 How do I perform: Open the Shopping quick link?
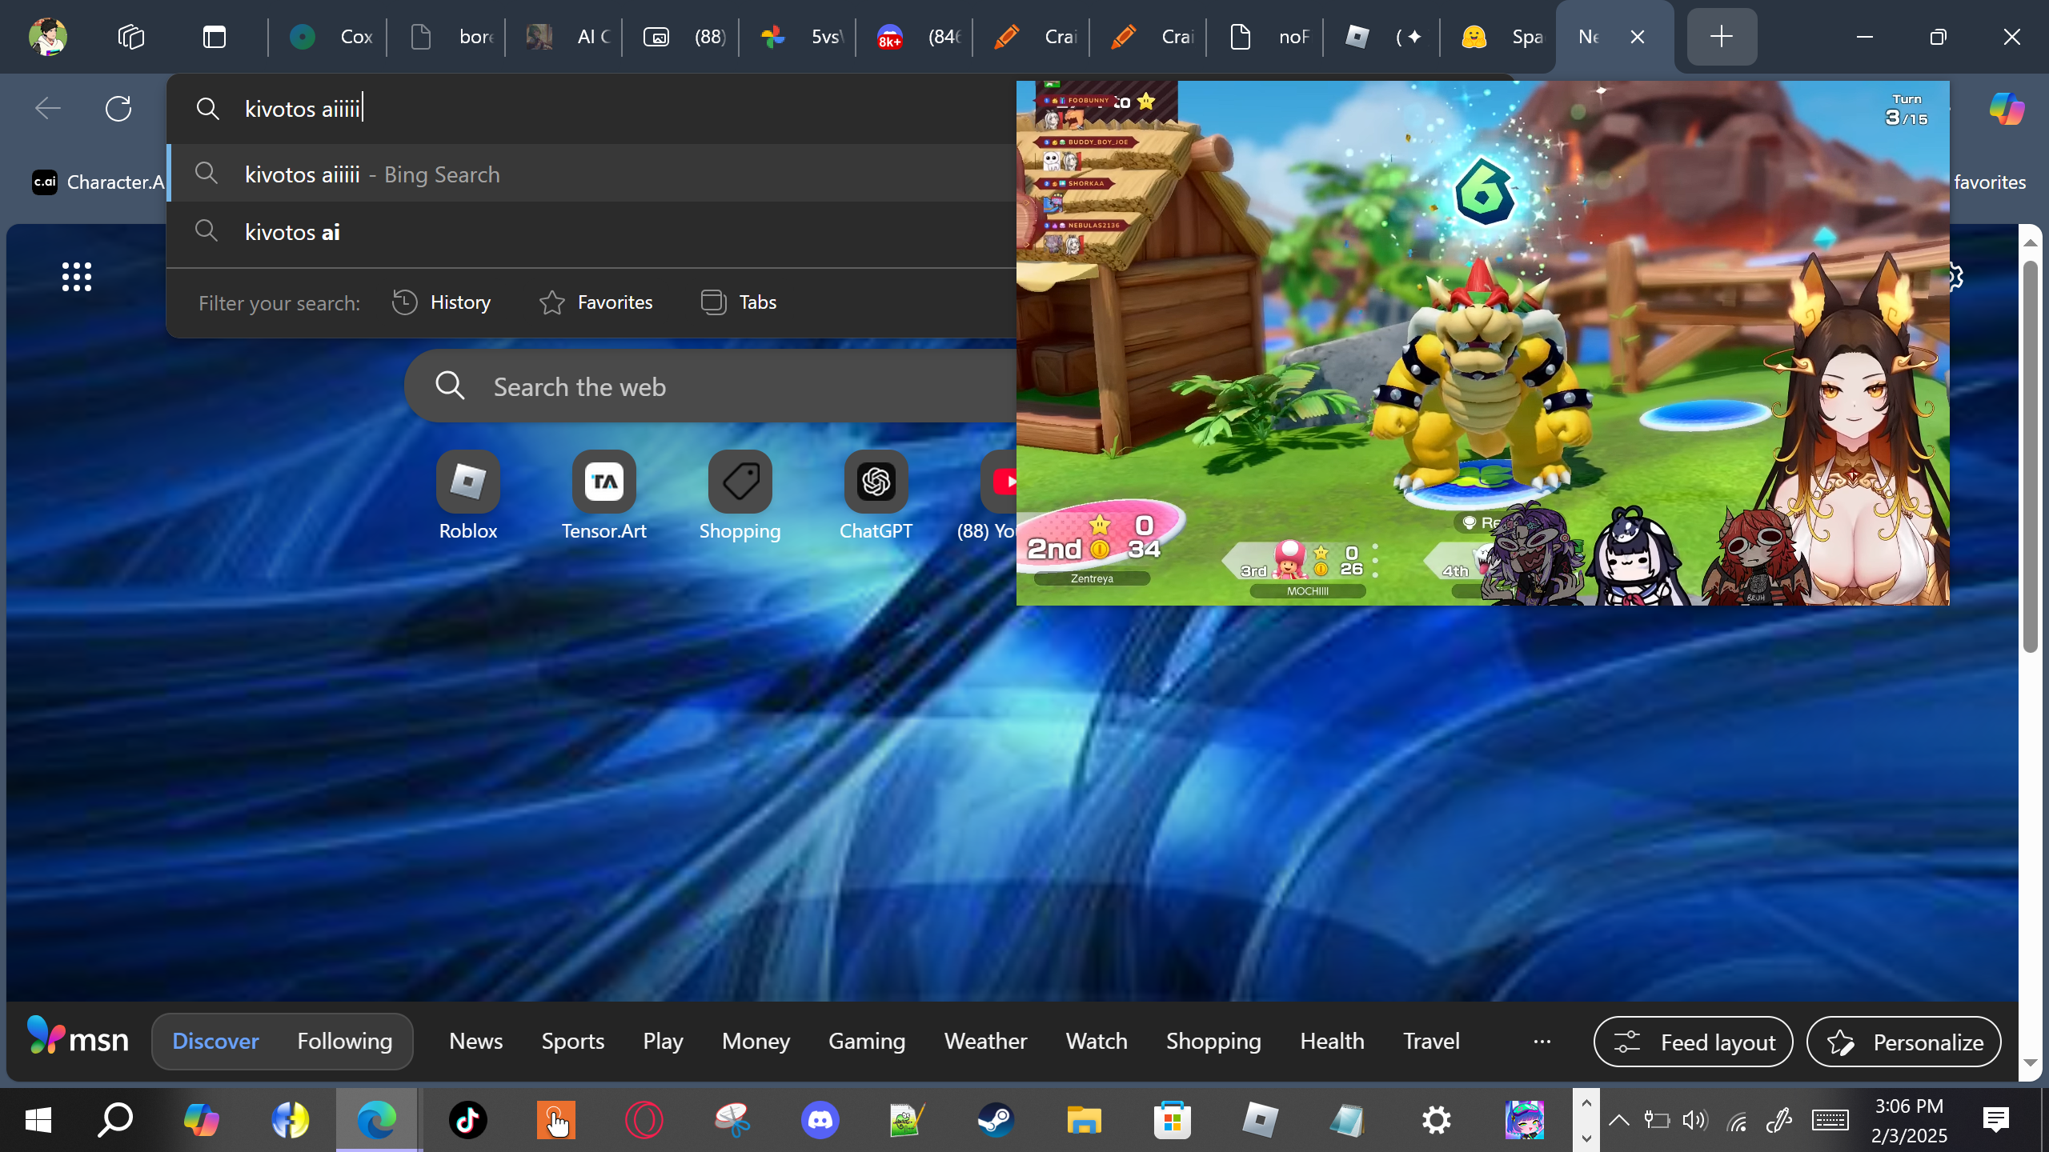(740, 496)
